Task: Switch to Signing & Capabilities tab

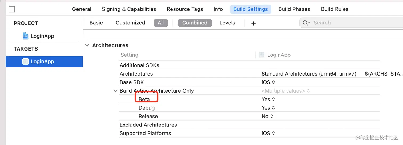Action: point(129,9)
